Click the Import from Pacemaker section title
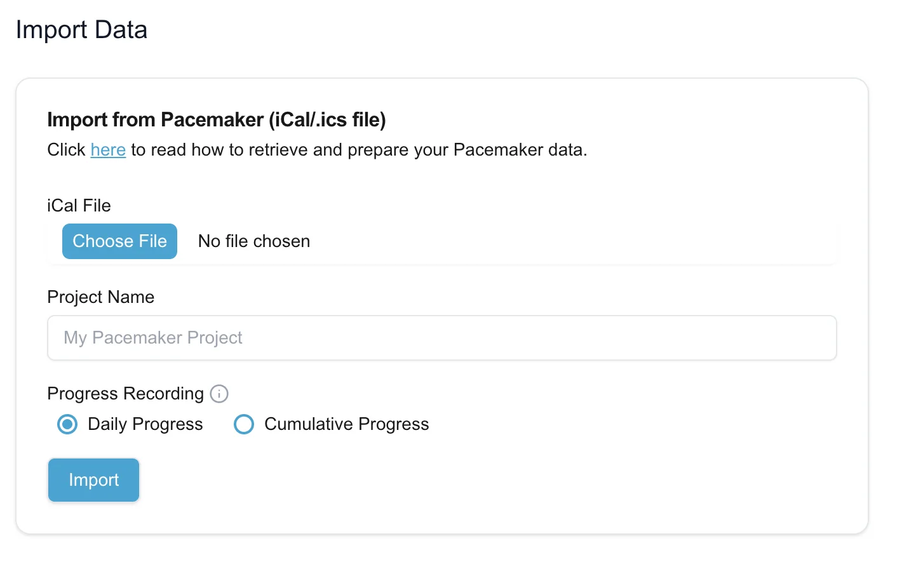 [x=216, y=119]
